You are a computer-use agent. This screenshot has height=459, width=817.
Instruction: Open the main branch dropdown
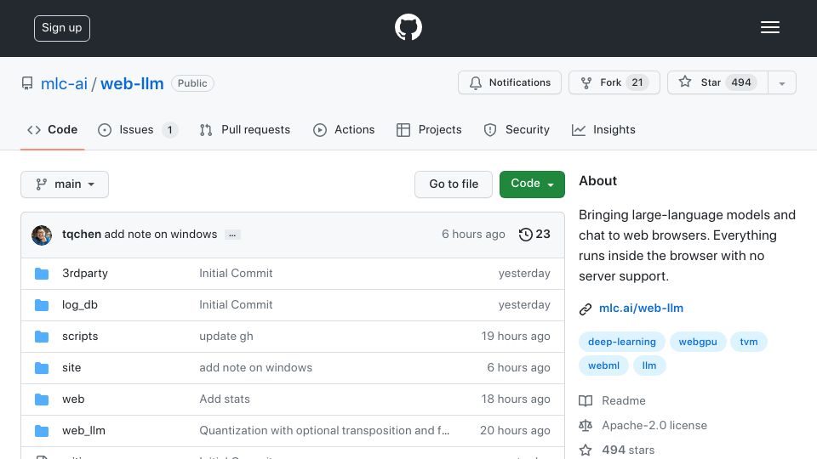click(65, 184)
